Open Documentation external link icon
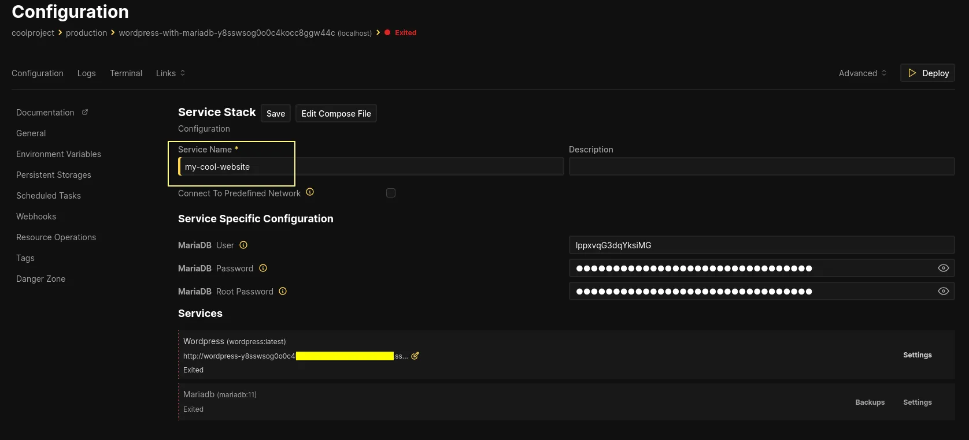This screenshot has width=969, height=440. [x=85, y=112]
